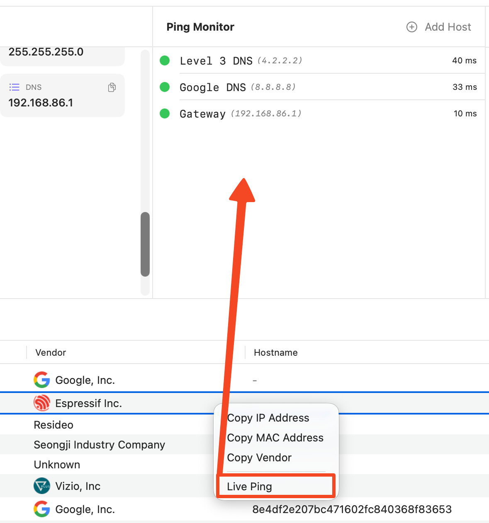Choose Copy IP Address menu item
This screenshot has height=523, width=489.
tap(268, 418)
